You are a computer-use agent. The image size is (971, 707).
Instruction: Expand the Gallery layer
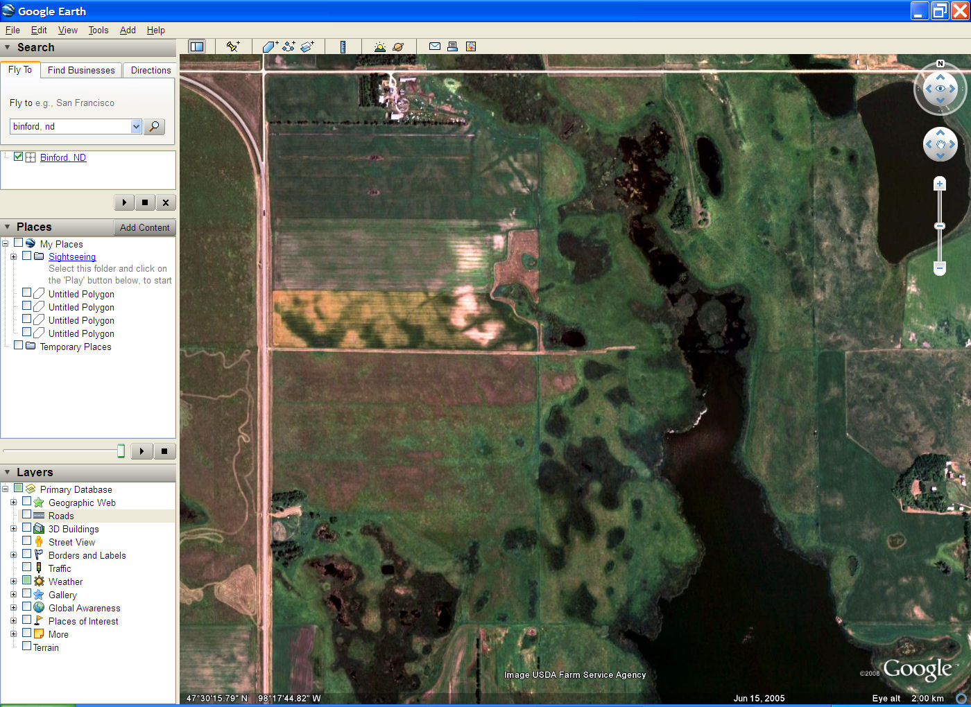pos(13,594)
